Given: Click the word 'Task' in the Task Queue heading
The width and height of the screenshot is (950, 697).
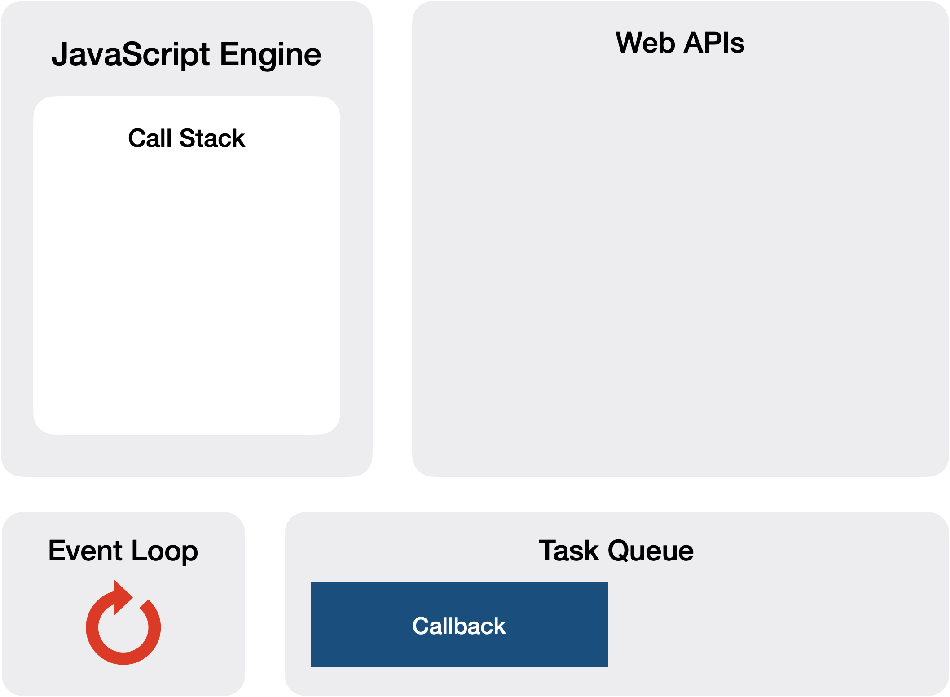Looking at the screenshot, I should [x=569, y=551].
